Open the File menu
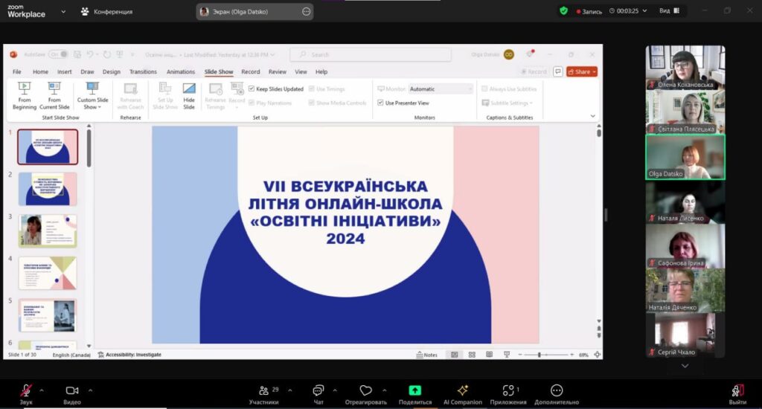 tap(17, 71)
